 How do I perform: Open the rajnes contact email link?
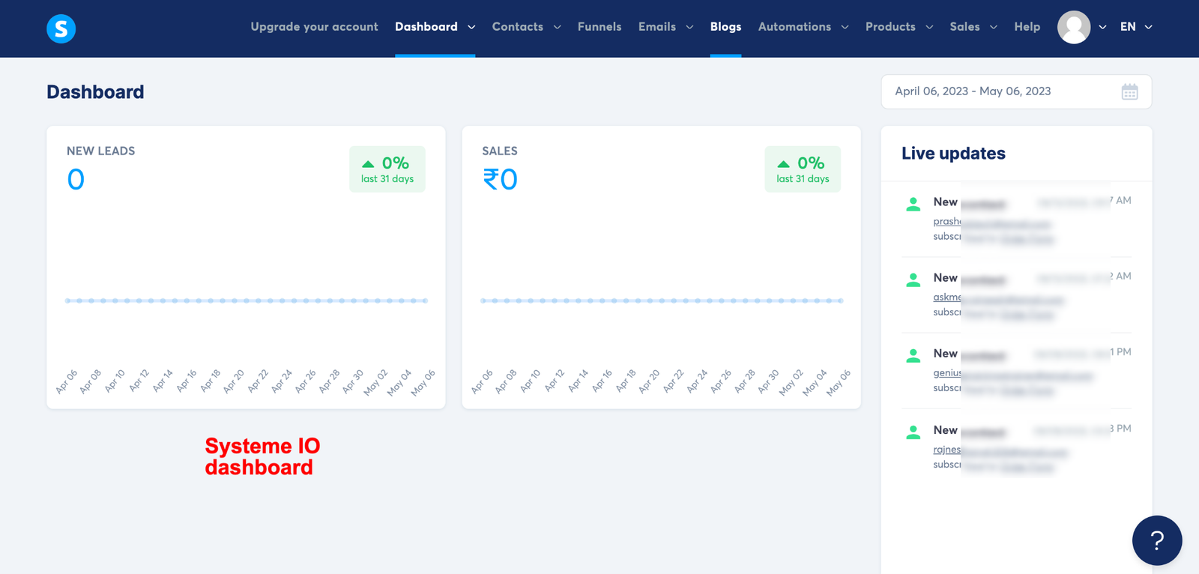(1000, 450)
